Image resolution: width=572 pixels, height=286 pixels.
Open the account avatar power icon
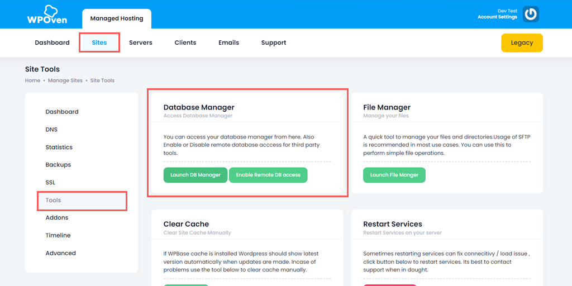[x=531, y=14]
